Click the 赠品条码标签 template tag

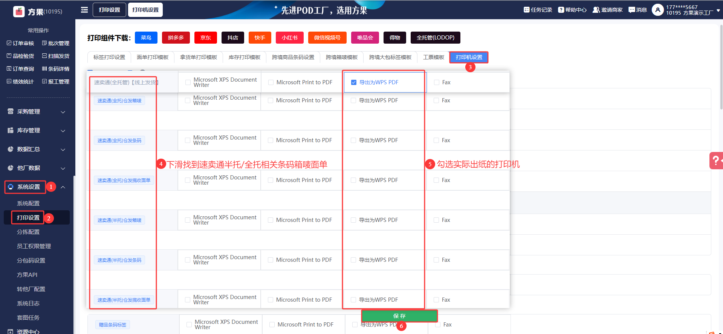tap(113, 325)
